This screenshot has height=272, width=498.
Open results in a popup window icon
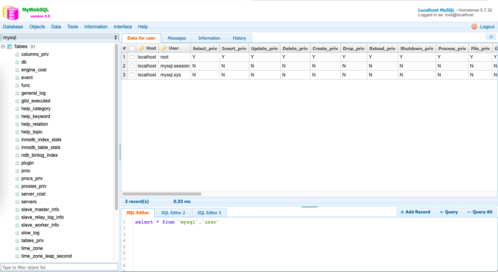point(491,36)
